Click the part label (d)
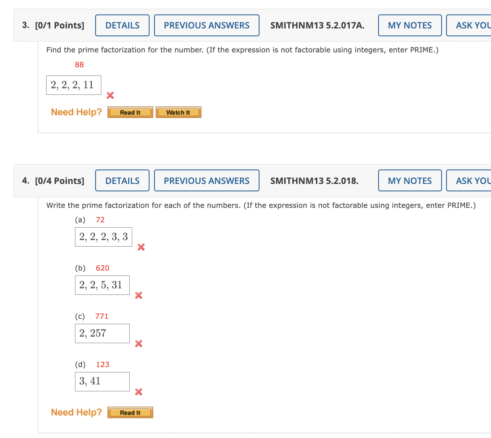Viewport: 491px width, 438px height. [80, 365]
